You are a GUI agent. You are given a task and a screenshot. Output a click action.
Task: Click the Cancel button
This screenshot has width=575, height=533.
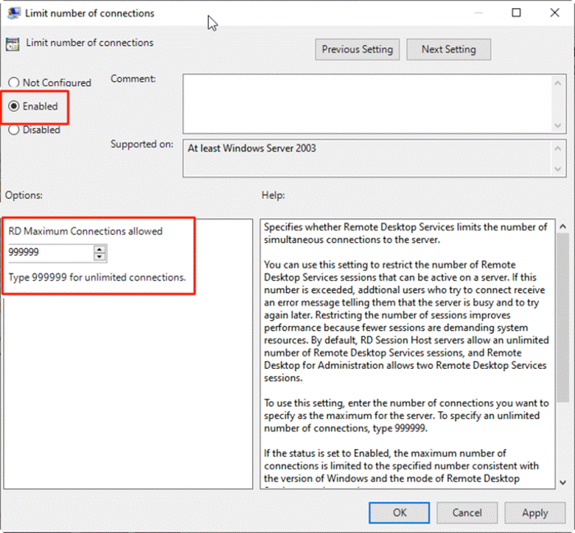point(467,512)
